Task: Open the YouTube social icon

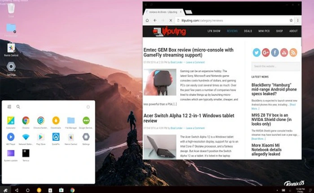Action: pyautogui.click(x=284, y=53)
